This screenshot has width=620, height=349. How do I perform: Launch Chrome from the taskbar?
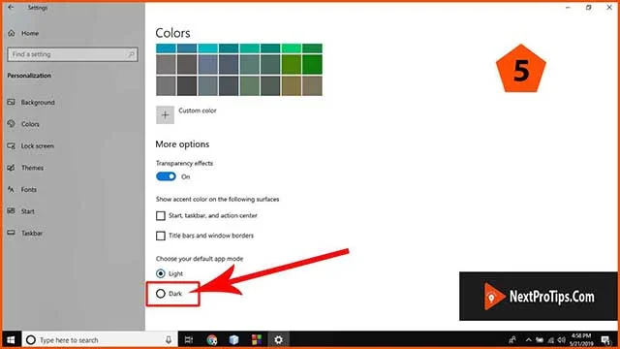click(x=212, y=340)
